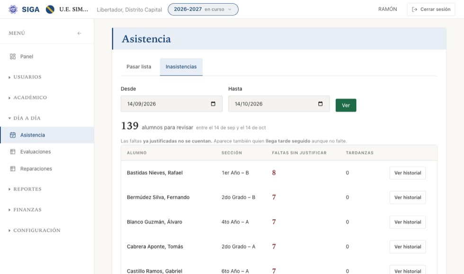Expand the FINANZAS menu section
464x274 pixels.
pos(25,210)
